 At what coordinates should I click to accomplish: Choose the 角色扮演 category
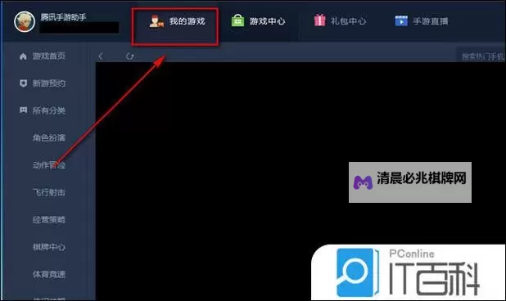[49, 138]
